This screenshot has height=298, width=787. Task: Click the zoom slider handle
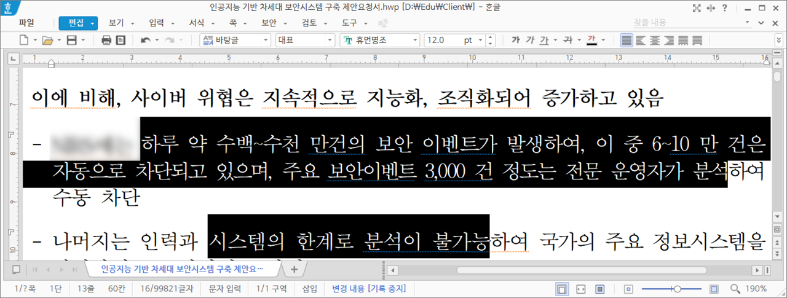[677, 288]
